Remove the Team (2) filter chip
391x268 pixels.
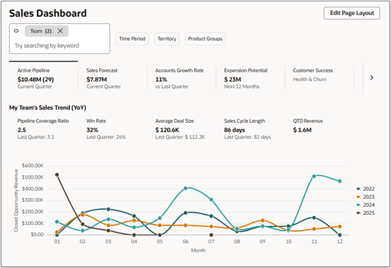61,31
